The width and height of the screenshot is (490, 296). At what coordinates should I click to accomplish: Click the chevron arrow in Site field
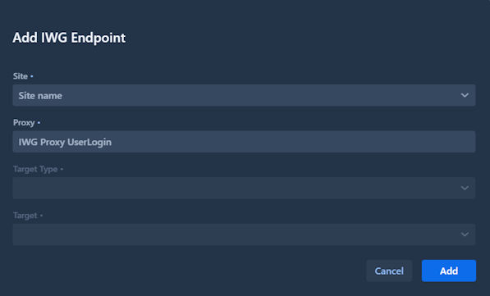pos(465,95)
